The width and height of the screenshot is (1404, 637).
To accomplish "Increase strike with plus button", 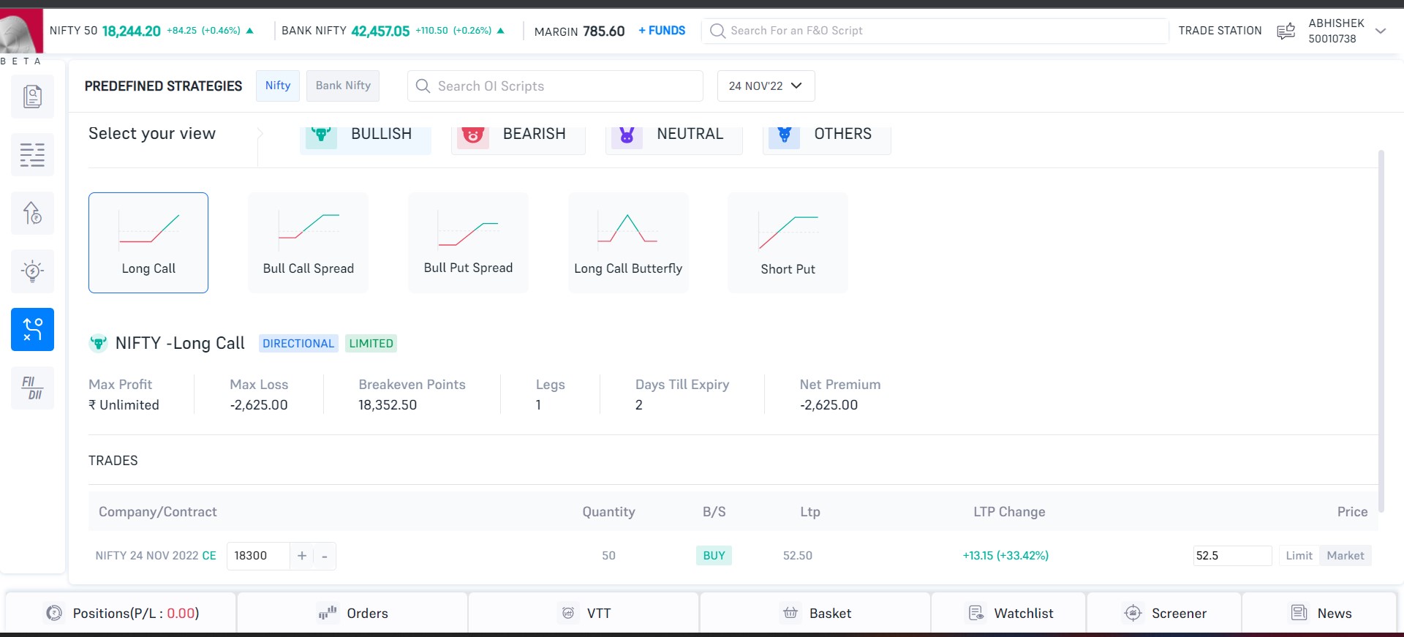I will tap(302, 556).
